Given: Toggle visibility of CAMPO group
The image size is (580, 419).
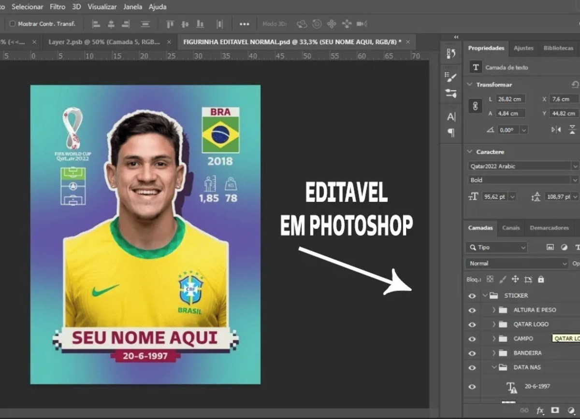Looking at the screenshot, I should 472,339.
